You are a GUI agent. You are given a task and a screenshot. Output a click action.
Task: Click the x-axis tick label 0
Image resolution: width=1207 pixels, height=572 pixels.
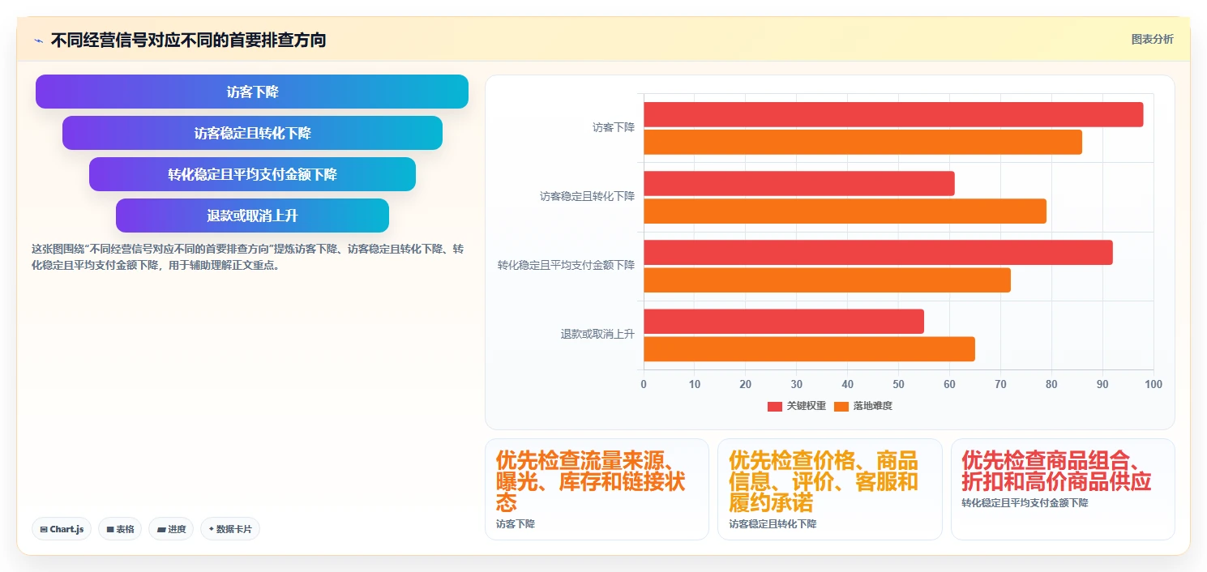[x=644, y=384]
